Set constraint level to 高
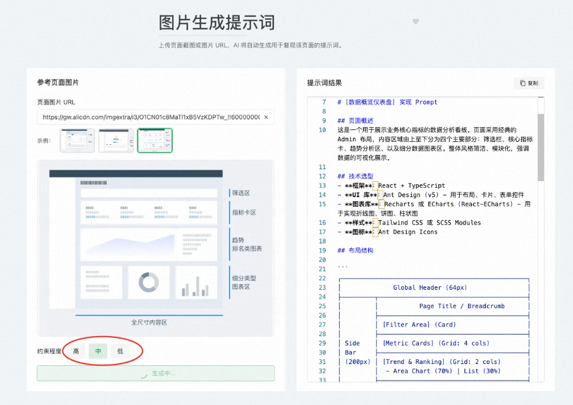 (x=76, y=351)
